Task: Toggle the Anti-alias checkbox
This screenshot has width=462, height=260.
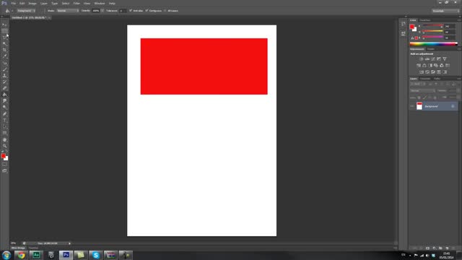Action: pyautogui.click(x=131, y=11)
